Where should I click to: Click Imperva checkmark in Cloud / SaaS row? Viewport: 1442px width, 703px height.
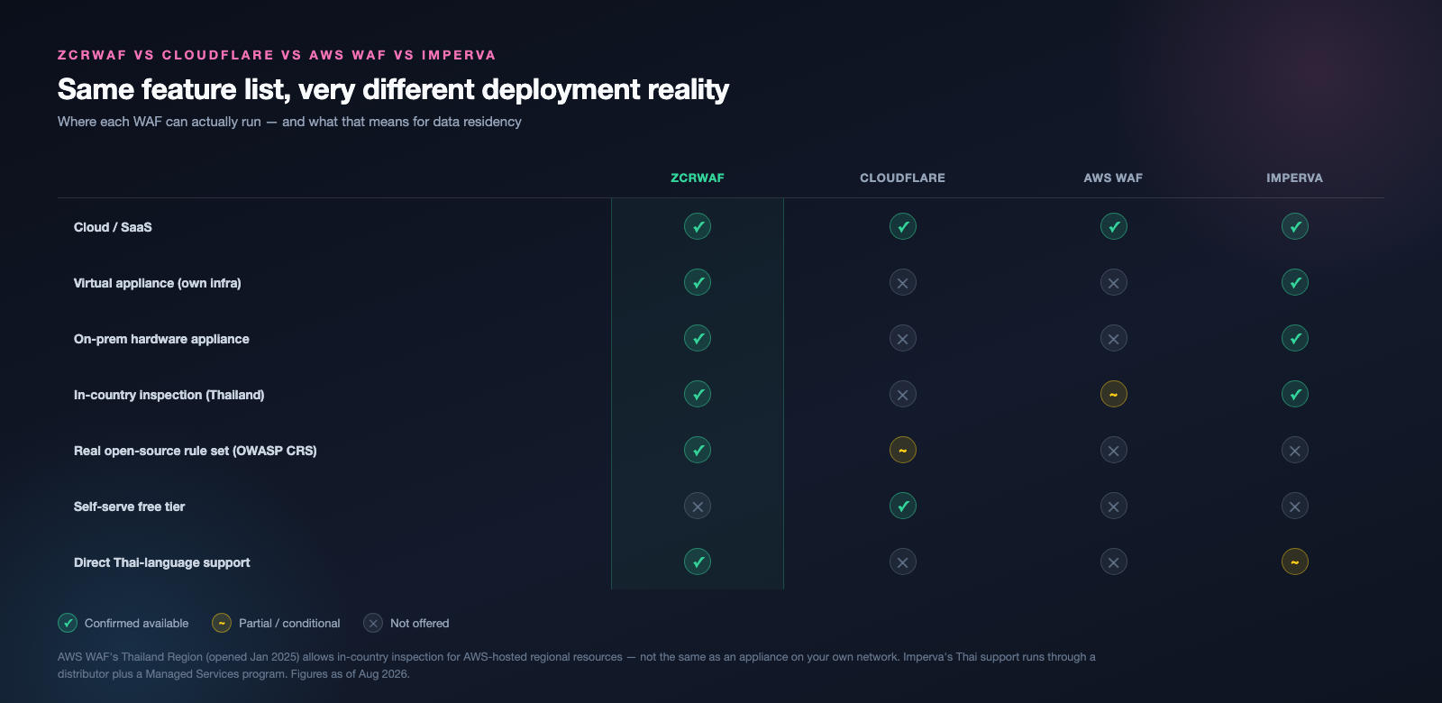point(1295,226)
